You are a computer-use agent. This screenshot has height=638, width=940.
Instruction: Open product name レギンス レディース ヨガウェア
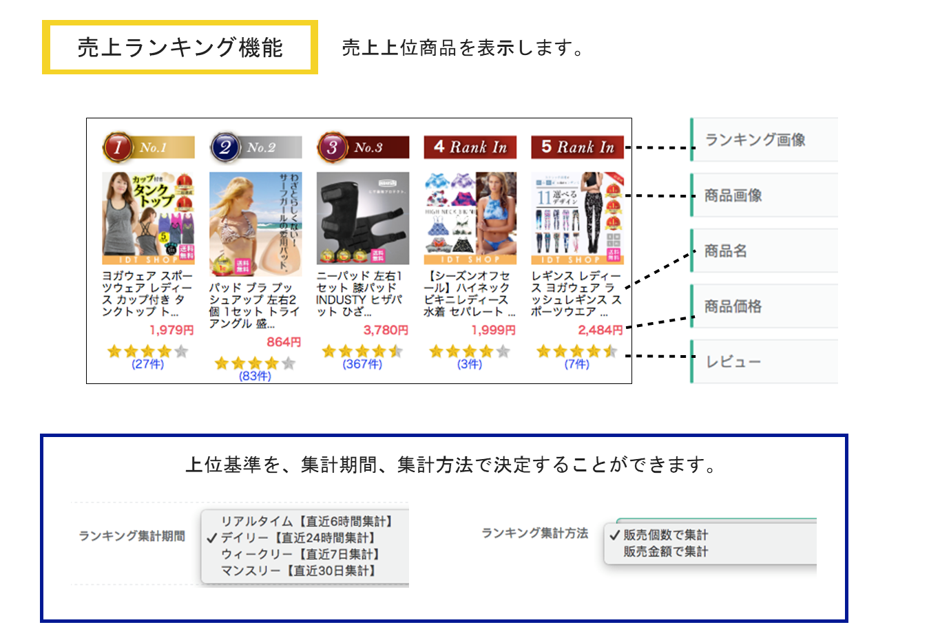pyautogui.click(x=576, y=294)
